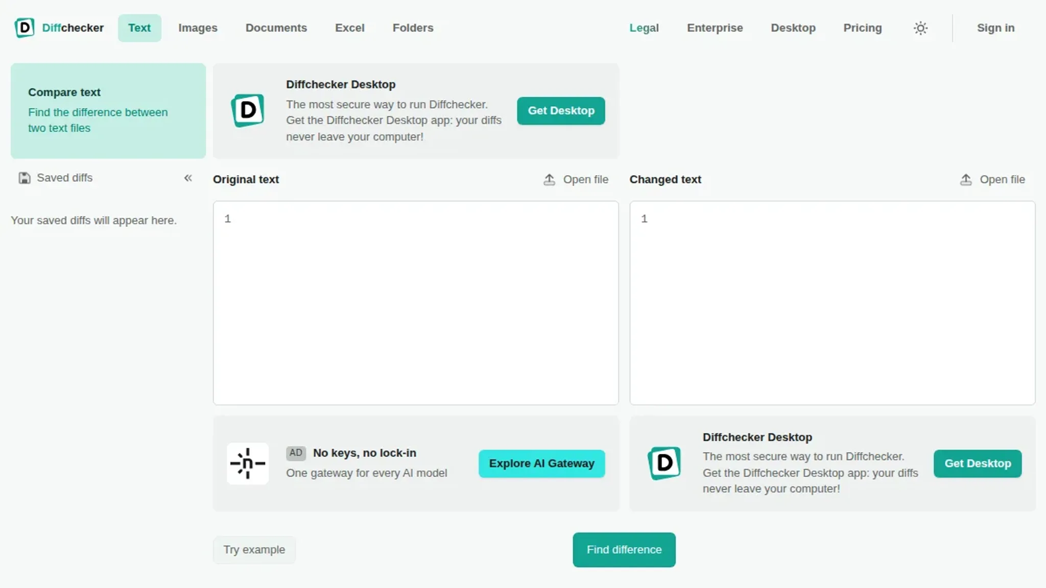Click the 'No keys, no lock-in' ad headline
The height and width of the screenshot is (588, 1046).
point(365,453)
